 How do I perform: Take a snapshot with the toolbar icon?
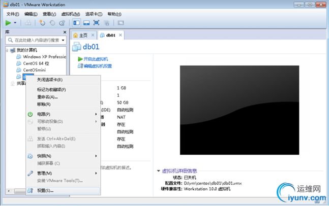(x=42, y=23)
